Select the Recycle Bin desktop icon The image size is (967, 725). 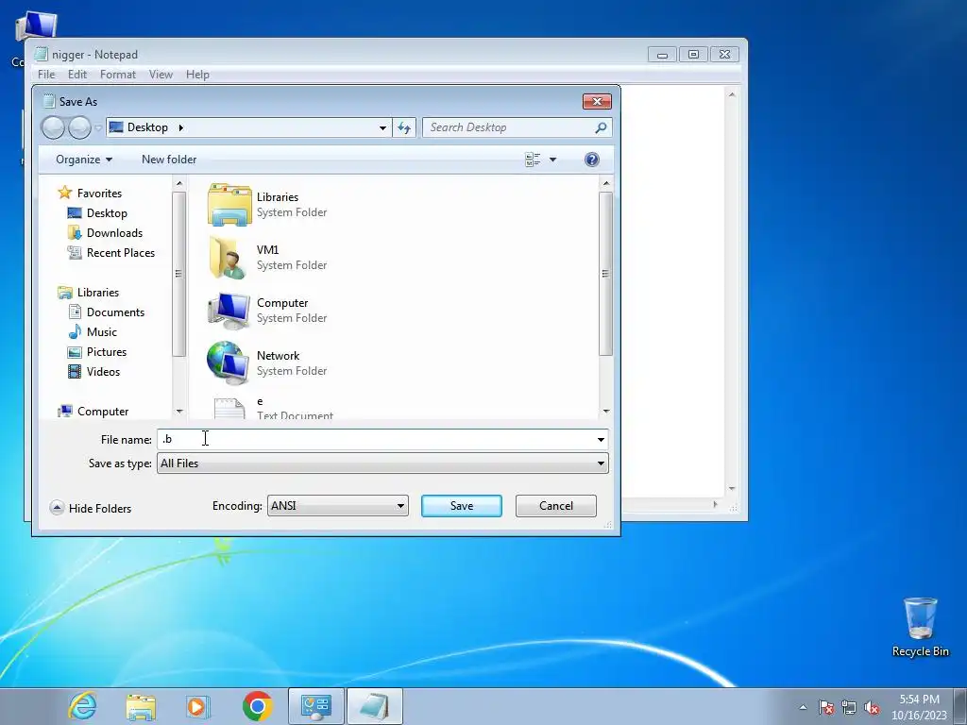point(920,627)
